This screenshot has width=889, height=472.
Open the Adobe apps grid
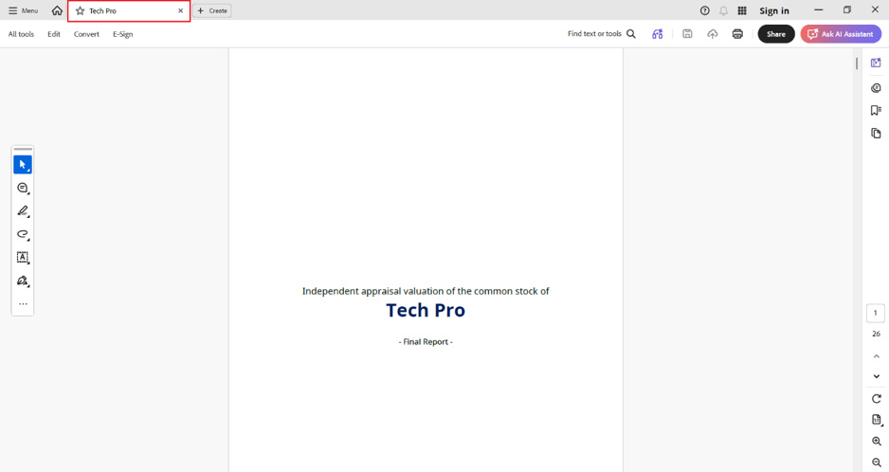741,10
